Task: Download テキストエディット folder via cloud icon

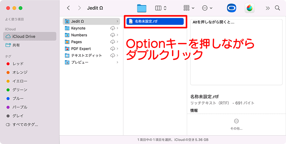Action: [x=113, y=55]
